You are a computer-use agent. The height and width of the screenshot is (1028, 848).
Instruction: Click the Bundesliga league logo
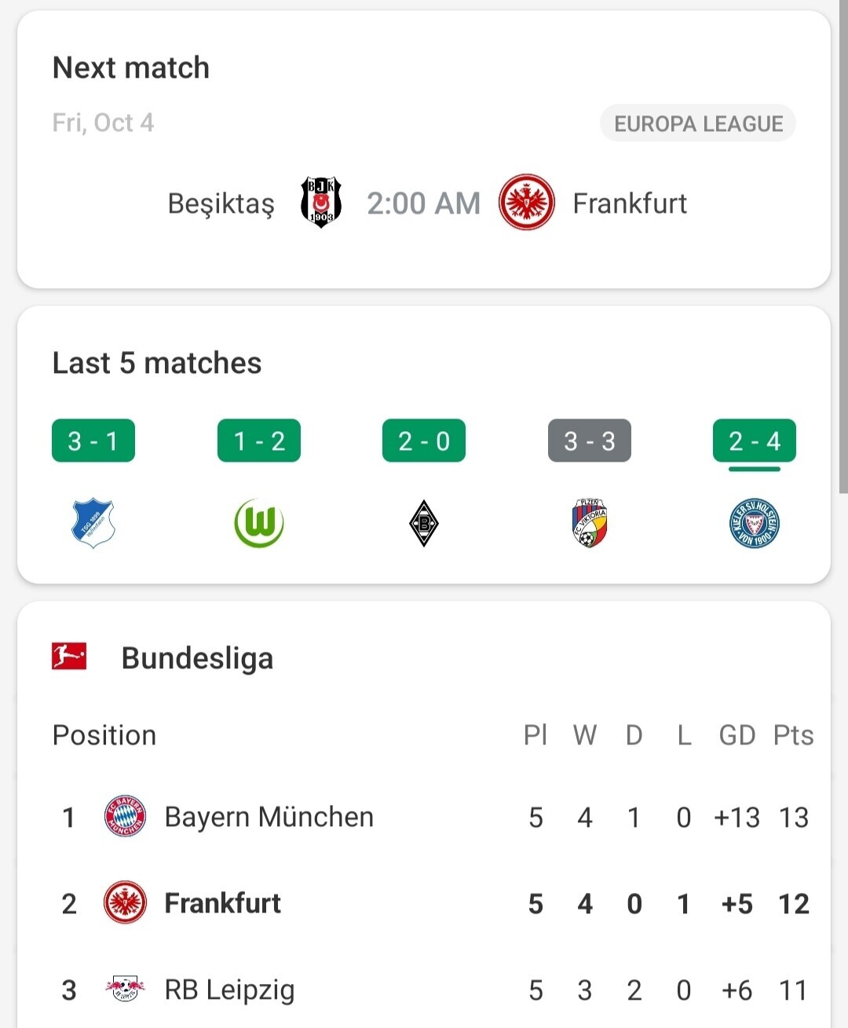pos(69,657)
